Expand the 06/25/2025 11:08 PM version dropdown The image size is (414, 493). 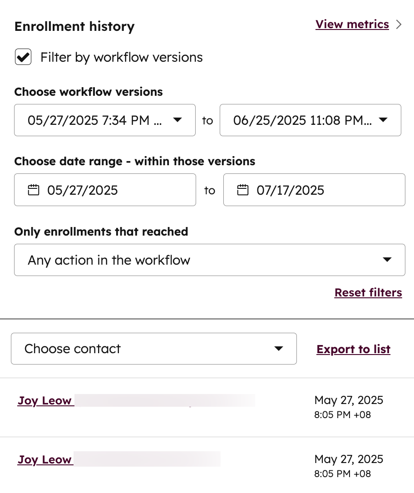click(x=310, y=120)
